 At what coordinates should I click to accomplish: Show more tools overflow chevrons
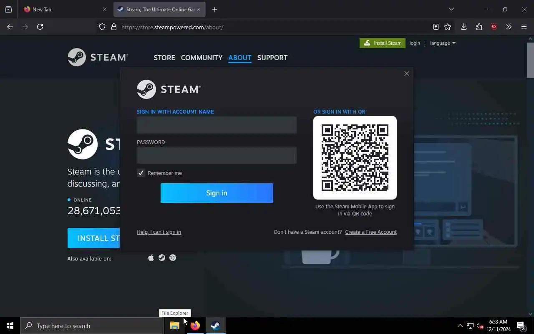(x=509, y=27)
